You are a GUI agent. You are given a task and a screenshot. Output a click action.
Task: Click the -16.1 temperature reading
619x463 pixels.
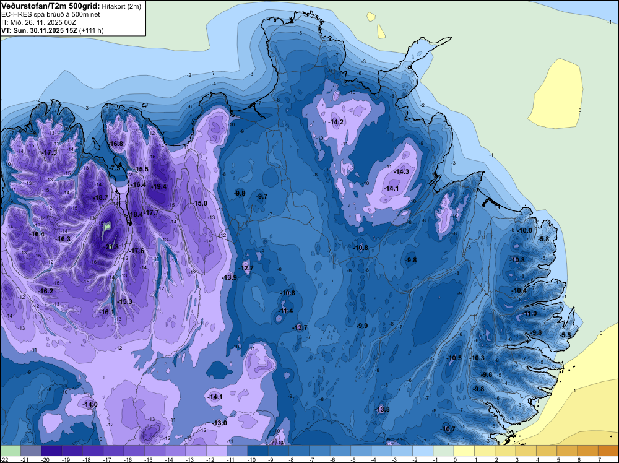pos(107,312)
